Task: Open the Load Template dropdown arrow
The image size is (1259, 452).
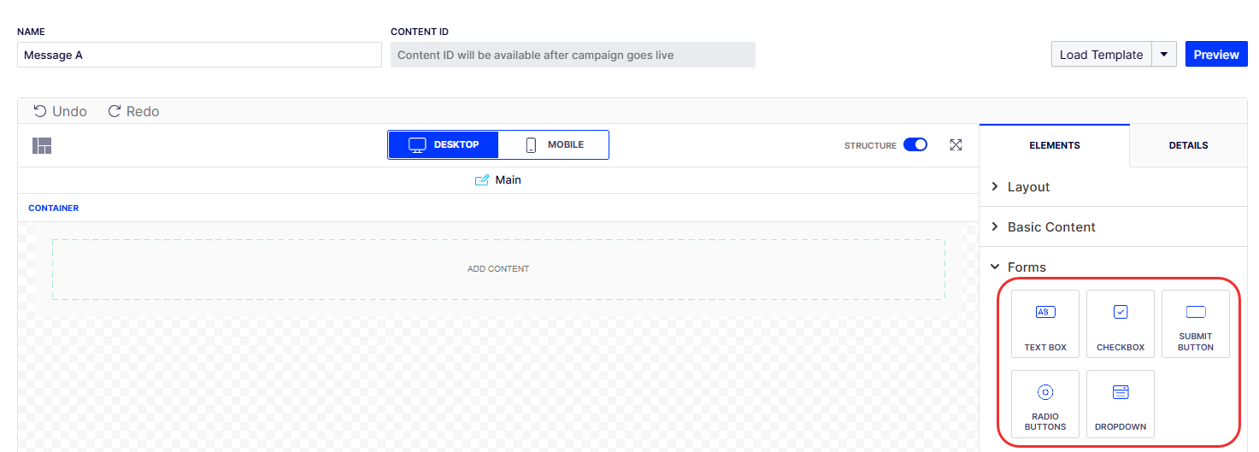Action: (1164, 55)
